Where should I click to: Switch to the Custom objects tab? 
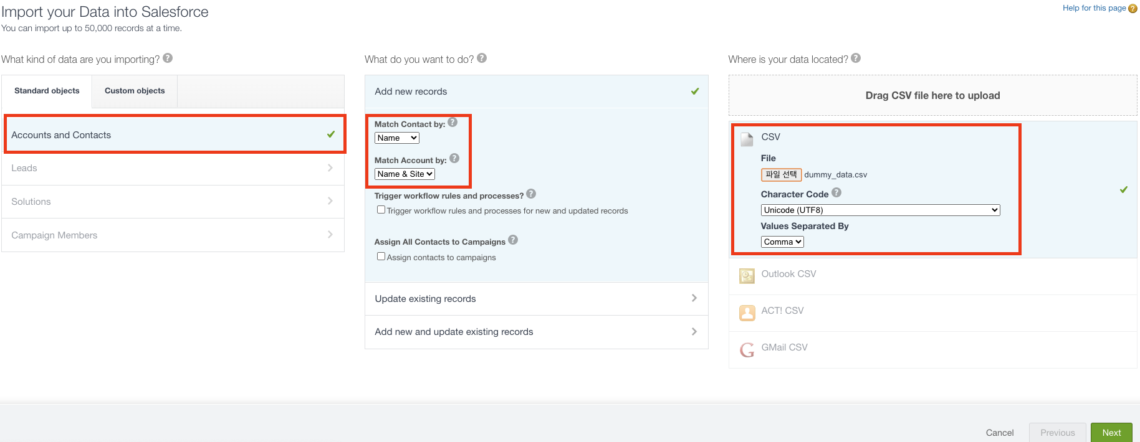pos(135,91)
